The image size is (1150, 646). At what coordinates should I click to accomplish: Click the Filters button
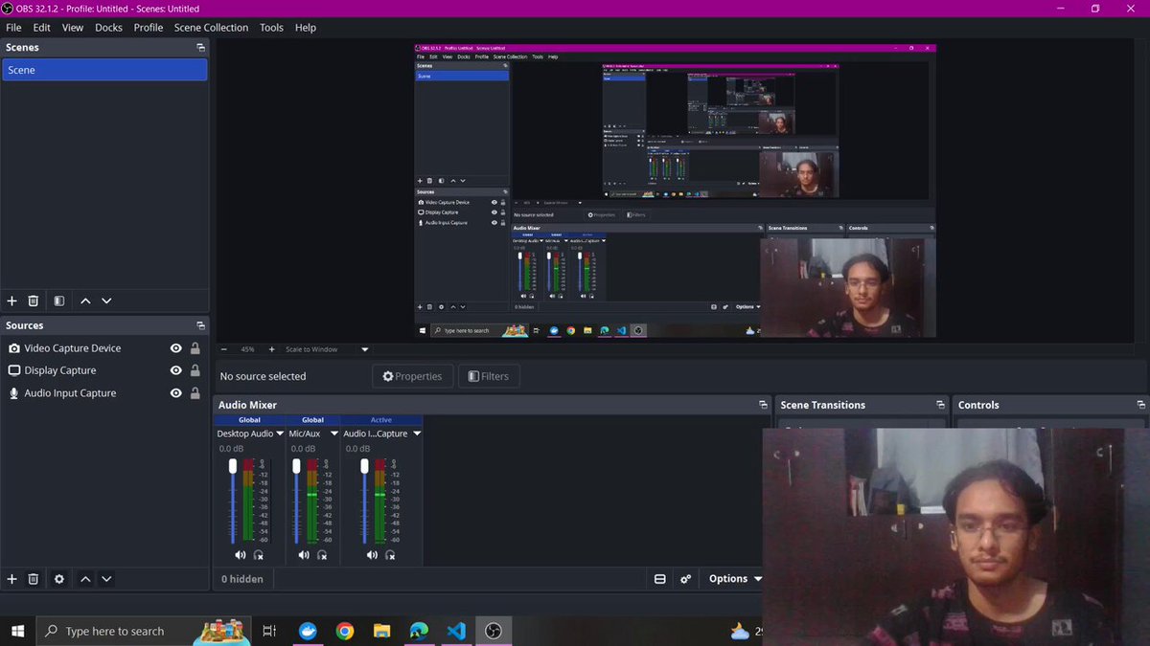point(489,376)
